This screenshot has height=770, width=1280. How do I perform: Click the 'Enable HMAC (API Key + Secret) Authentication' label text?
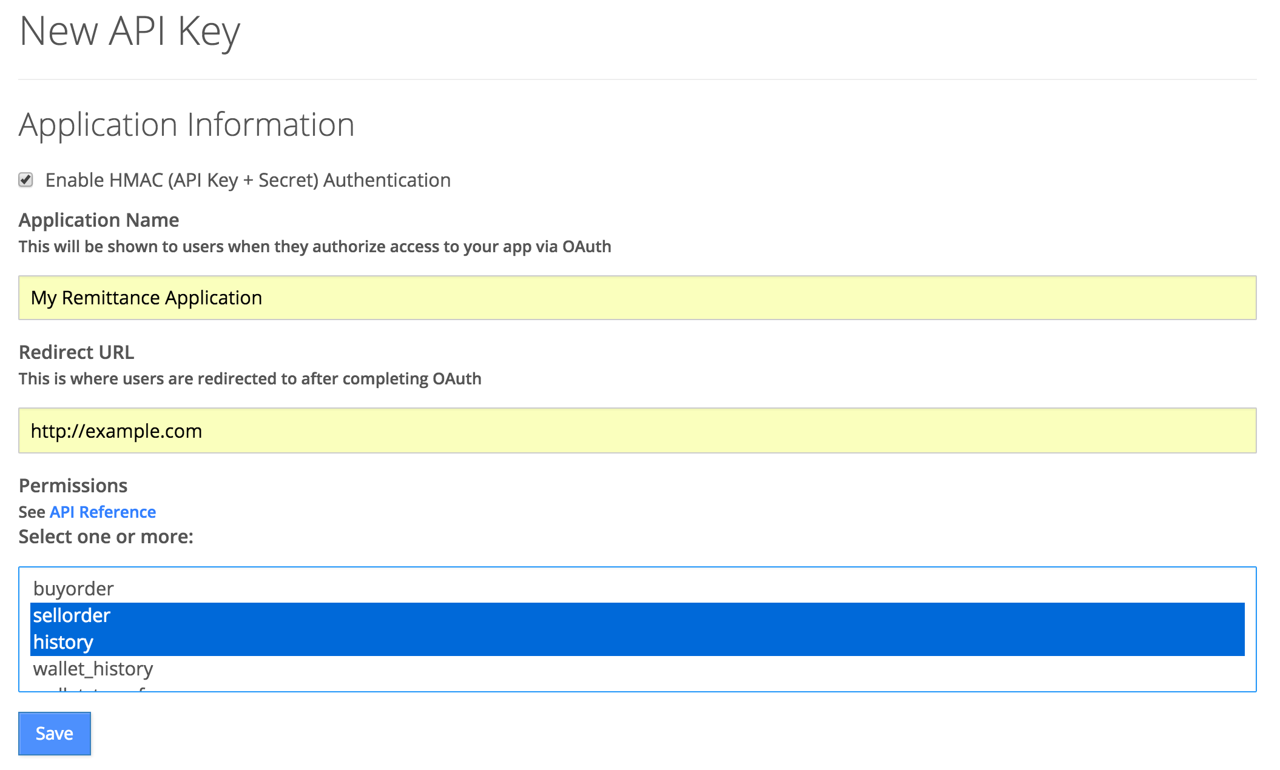tap(248, 180)
